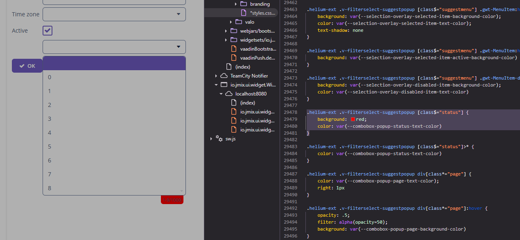This screenshot has height=240, width=520.
Task: Toggle the Active checkbox
Action: [47, 31]
